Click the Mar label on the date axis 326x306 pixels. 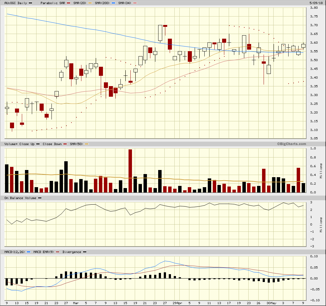pos(76,303)
